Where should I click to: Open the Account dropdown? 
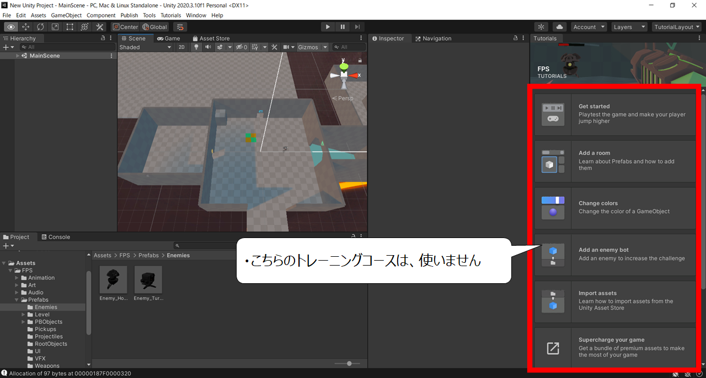point(589,27)
